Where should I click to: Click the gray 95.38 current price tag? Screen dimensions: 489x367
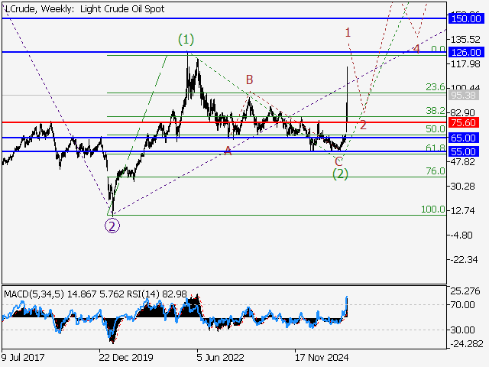click(464, 96)
